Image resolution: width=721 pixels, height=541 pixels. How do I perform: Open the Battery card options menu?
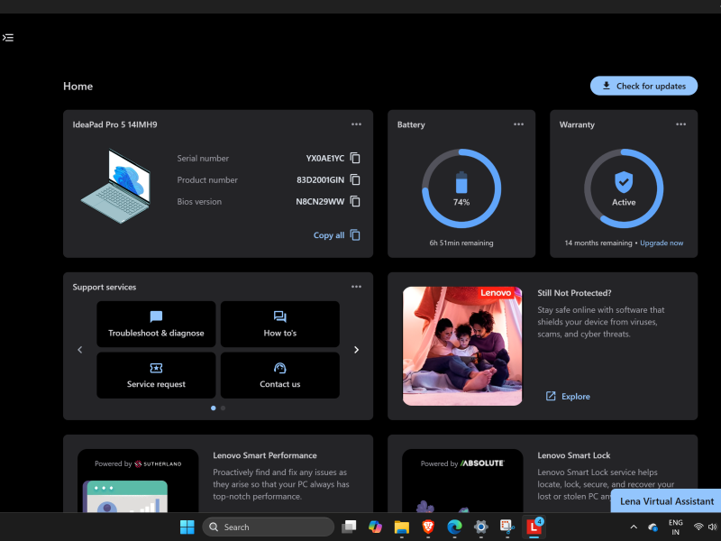[518, 124]
